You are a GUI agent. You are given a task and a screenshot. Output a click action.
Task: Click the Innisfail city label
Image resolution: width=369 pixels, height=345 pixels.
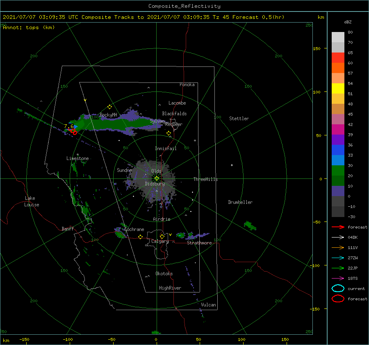[166, 149]
